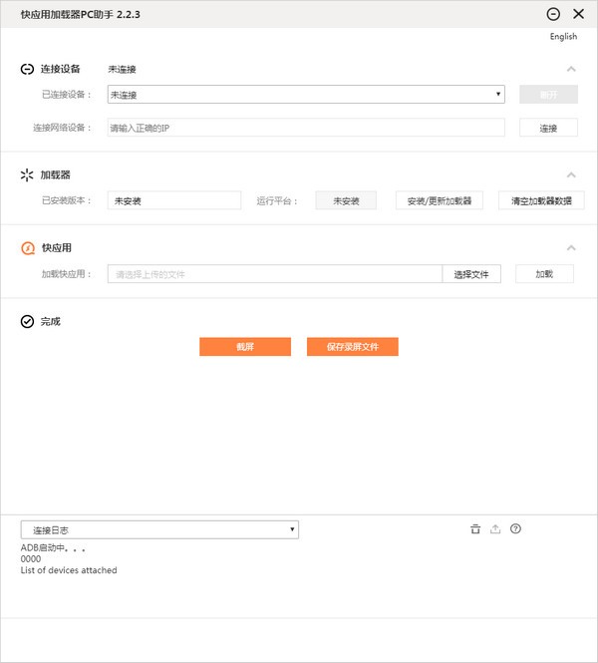The width and height of the screenshot is (598, 663).
Task: Click the 完成 checkmark circle icon
Action: (27, 322)
